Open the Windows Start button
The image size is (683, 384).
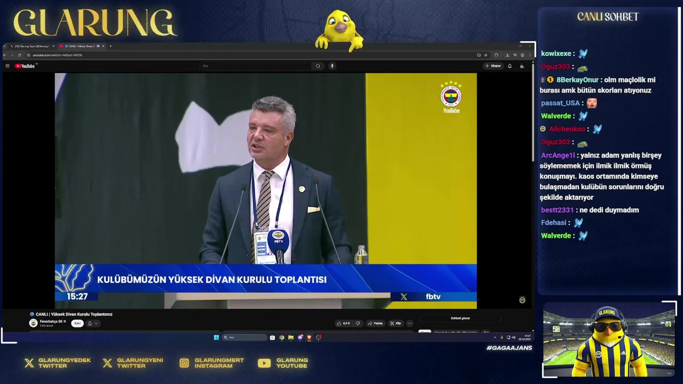pyautogui.click(x=216, y=338)
